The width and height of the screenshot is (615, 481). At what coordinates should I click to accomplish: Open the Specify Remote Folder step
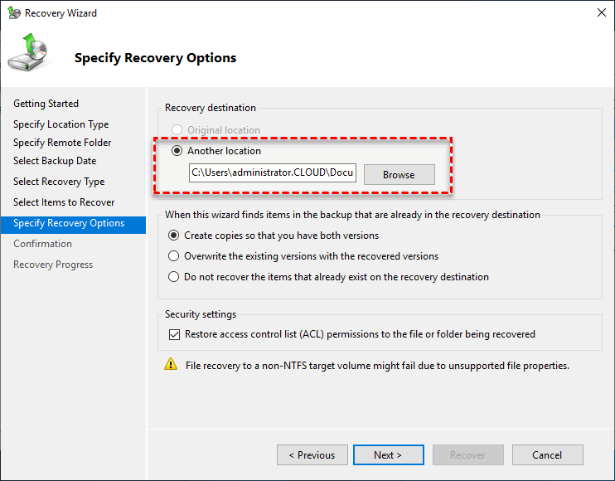coord(62,143)
